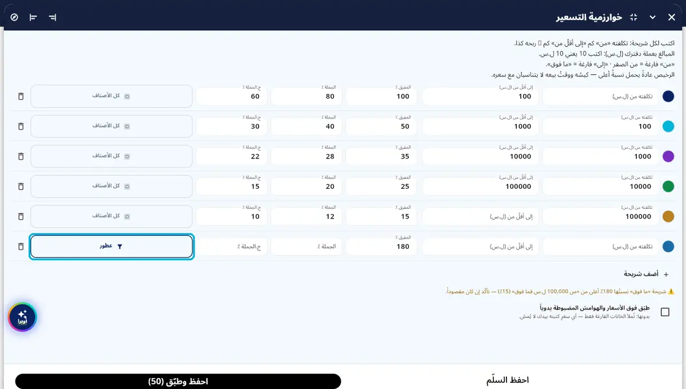Delete the tier with retail 25%
The height and width of the screenshot is (389, 686).
(21, 186)
